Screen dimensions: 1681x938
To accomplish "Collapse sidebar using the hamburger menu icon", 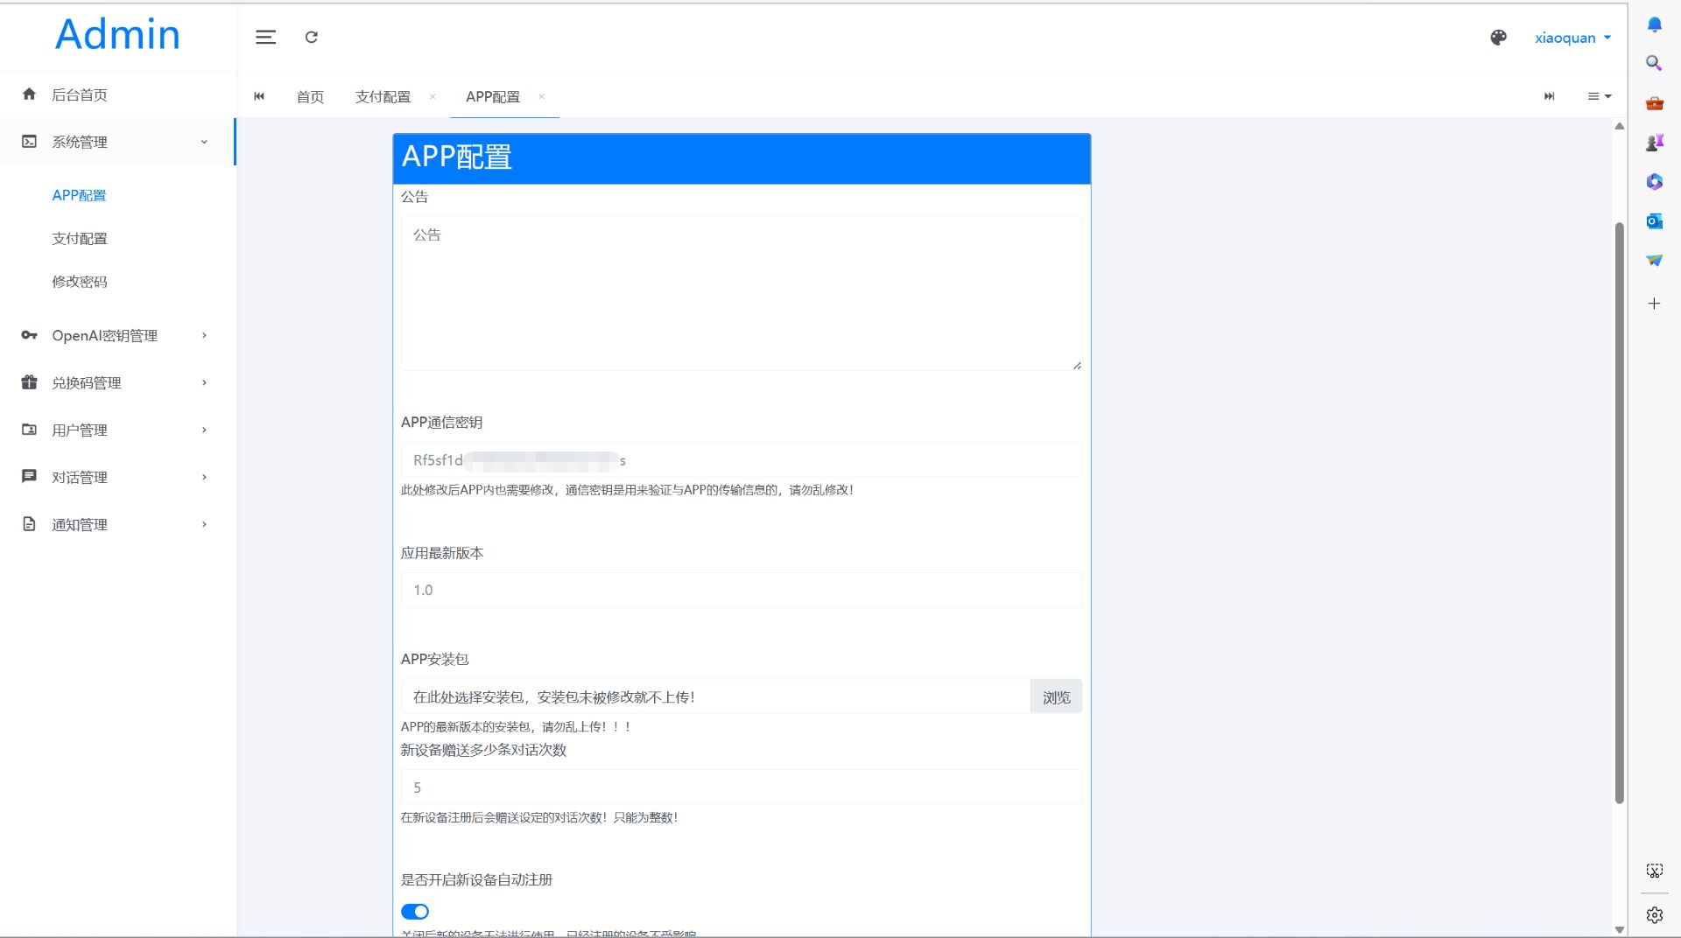I will 265,37.
